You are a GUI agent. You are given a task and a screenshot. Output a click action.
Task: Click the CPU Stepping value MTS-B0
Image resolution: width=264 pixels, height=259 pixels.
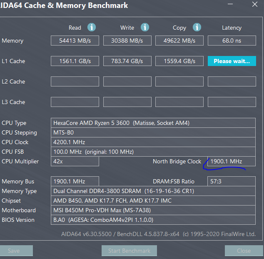153,132
